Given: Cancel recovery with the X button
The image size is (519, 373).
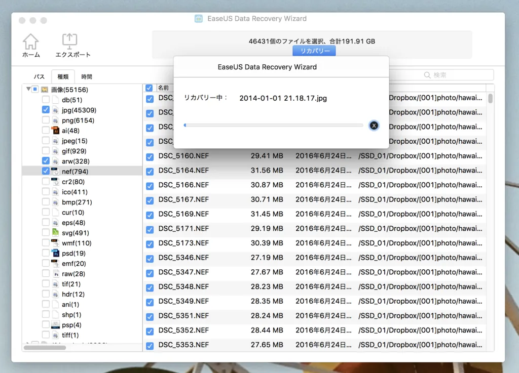Looking at the screenshot, I should (x=374, y=126).
